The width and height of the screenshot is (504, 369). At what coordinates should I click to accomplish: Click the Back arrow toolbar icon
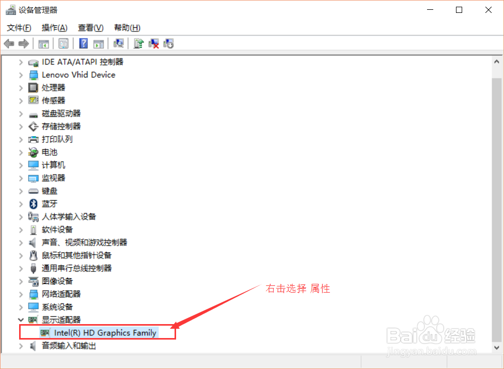(x=9, y=43)
